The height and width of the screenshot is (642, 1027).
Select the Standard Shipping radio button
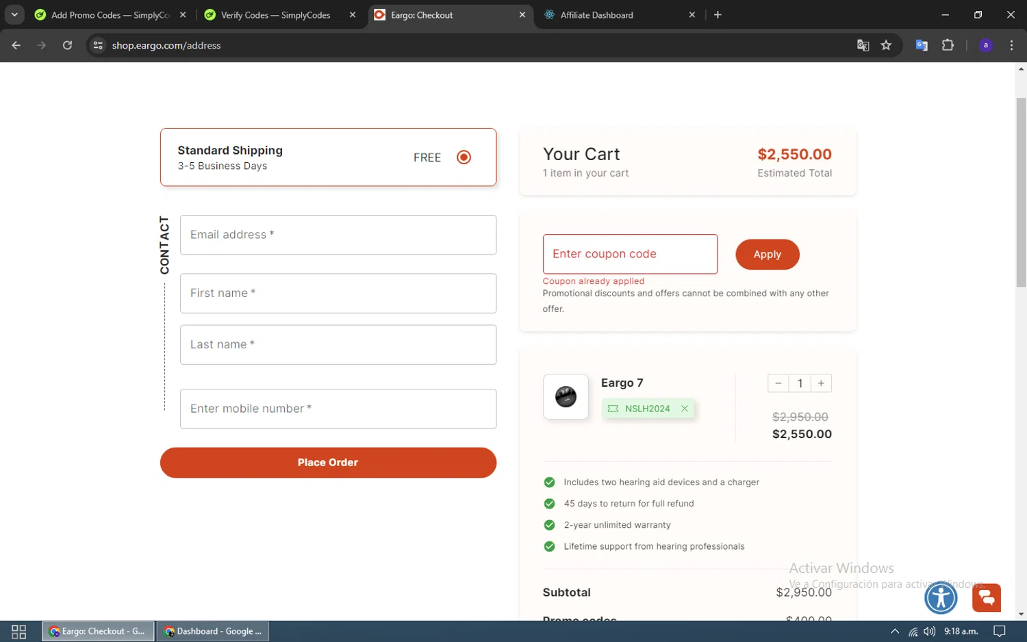464,157
